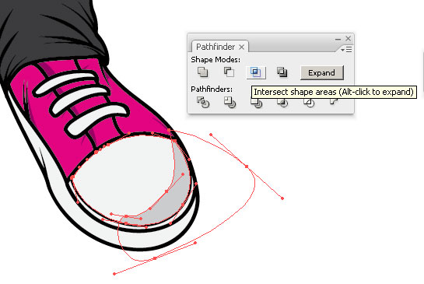The image size is (424, 284).
Task: Select the Trim pathfinder icon
Action: tap(230, 103)
